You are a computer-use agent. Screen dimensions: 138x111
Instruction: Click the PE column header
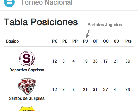click(65, 41)
